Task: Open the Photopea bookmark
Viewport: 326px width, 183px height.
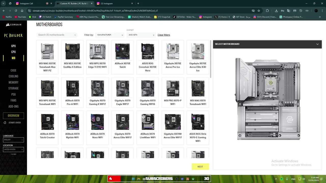Action: (x=291, y=17)
